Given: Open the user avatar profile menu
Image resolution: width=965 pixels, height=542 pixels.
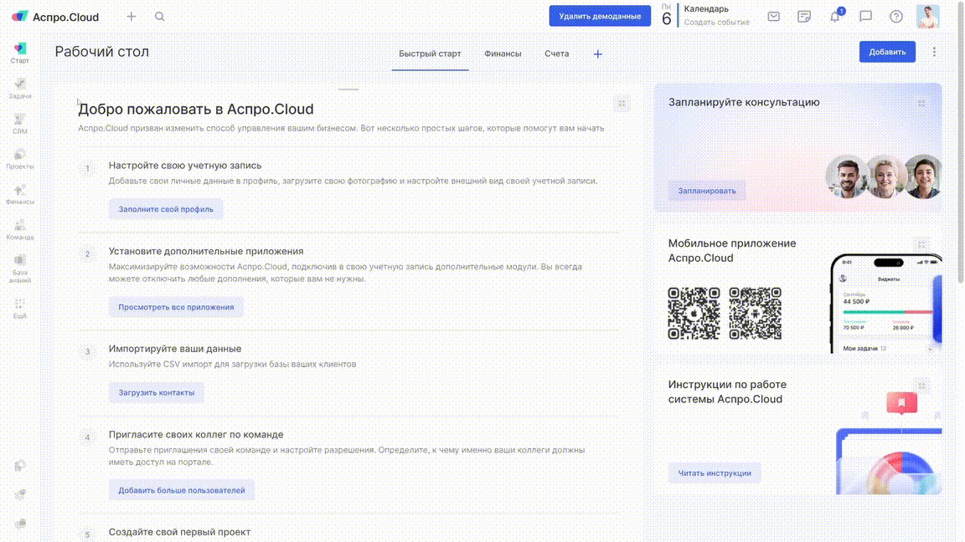Looking at the screenshot, I should 927,17.
